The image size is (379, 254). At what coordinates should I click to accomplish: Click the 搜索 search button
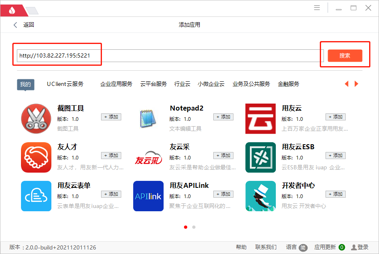pos(345,55)
